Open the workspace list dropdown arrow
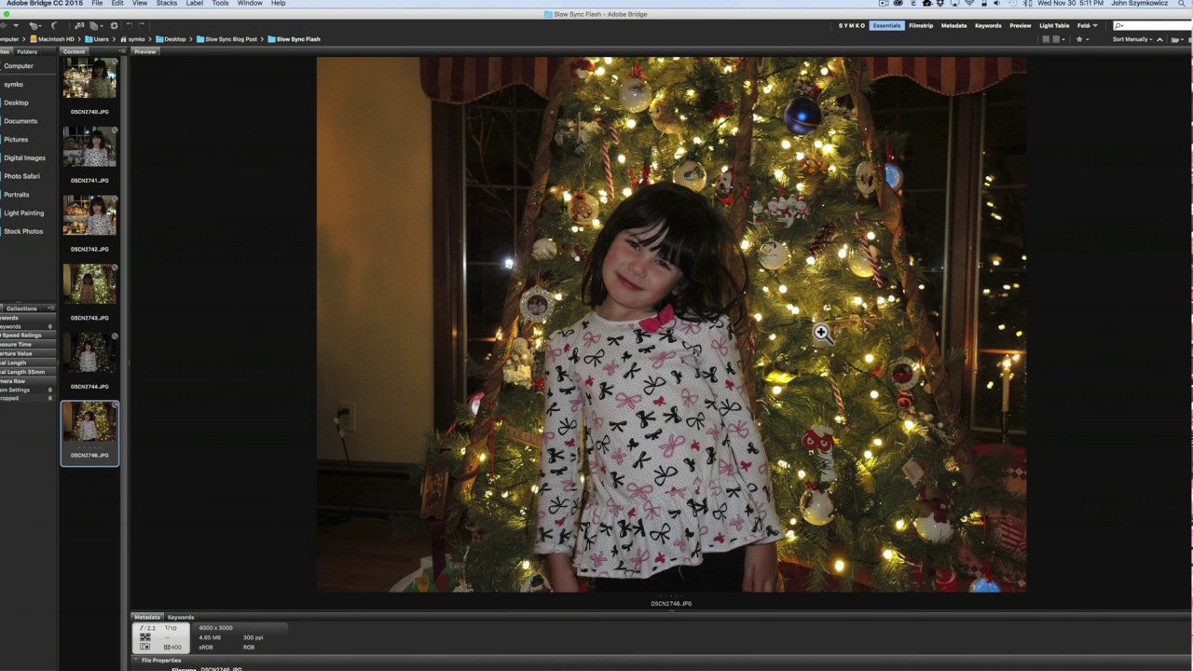The width and height of the screenshot is (1193, 671). tap(1095, 25)
